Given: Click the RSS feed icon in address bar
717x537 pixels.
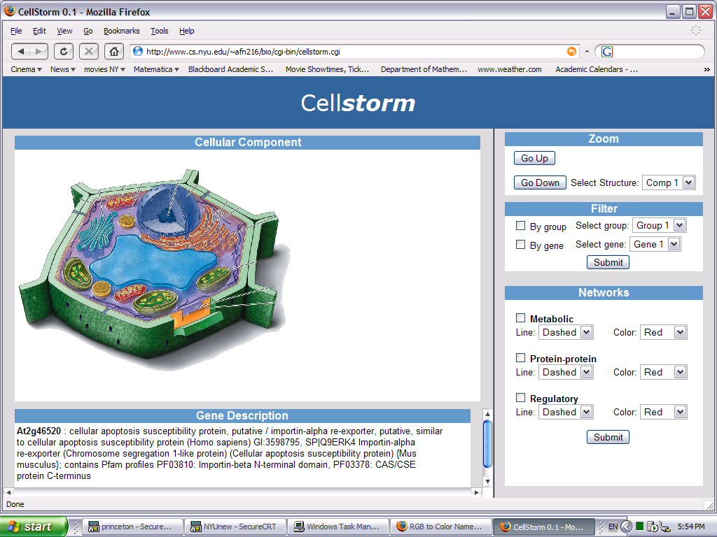Looking at the screenshot, I should click(572, 51).
